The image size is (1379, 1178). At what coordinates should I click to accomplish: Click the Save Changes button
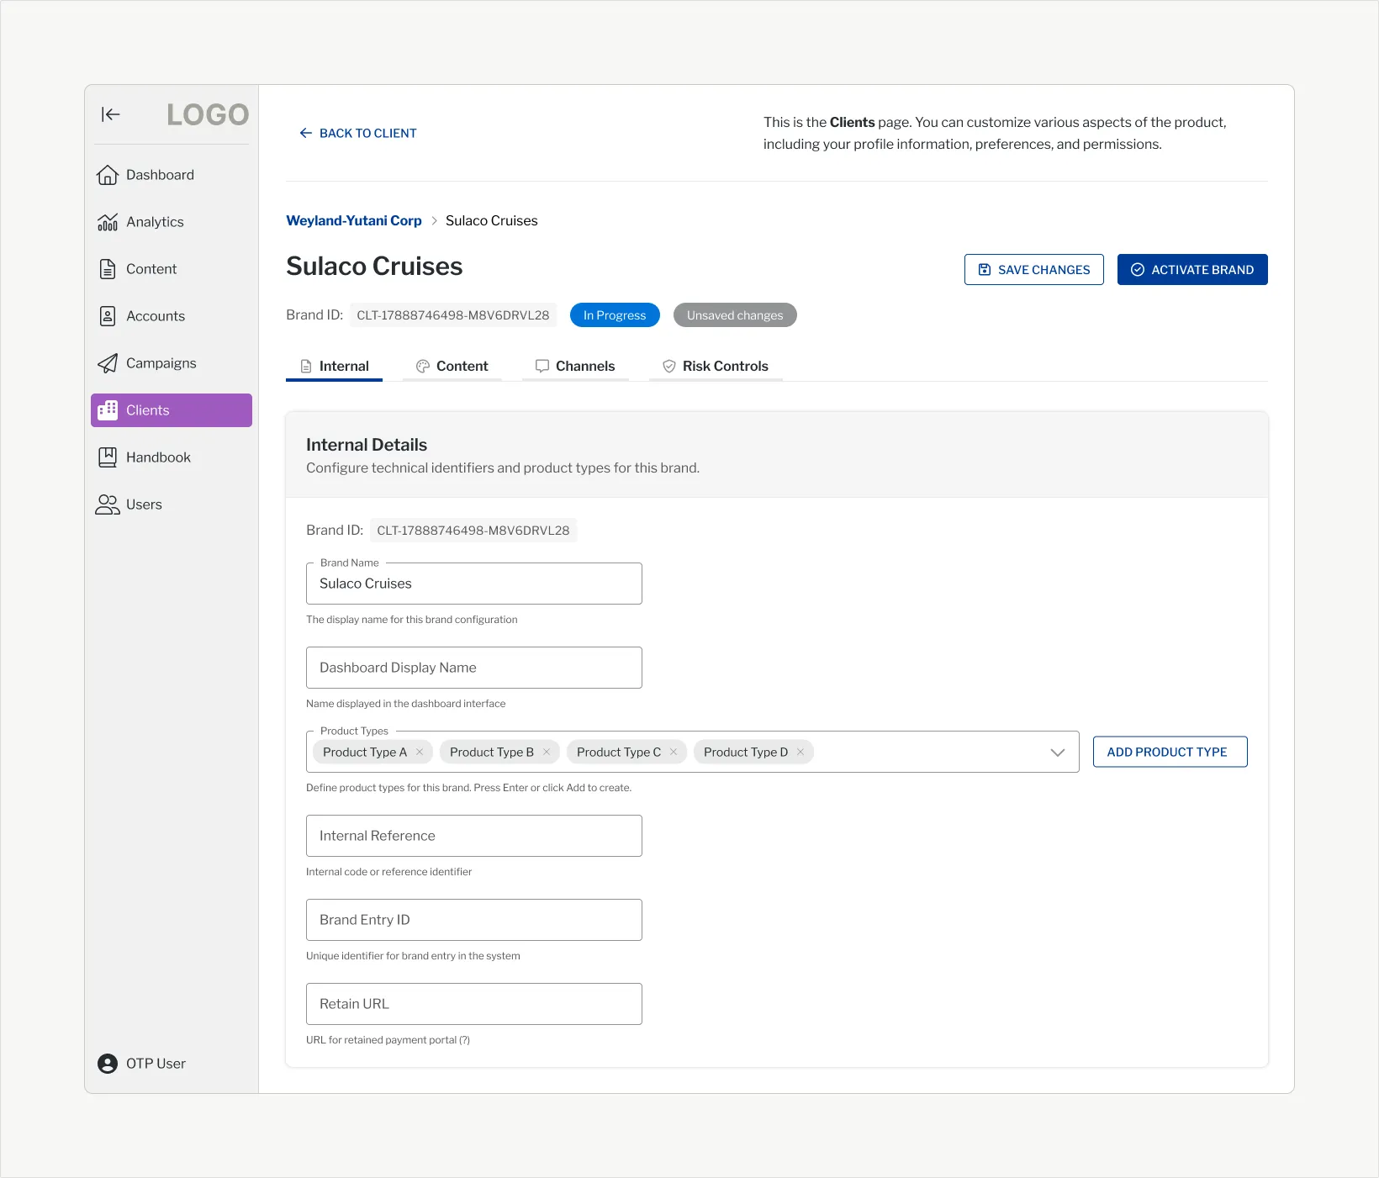pyautogui.click(x=1034, y=270)
